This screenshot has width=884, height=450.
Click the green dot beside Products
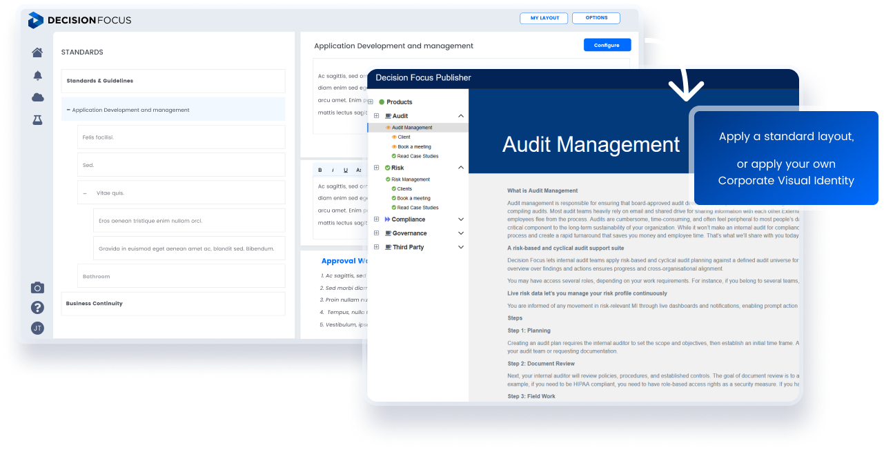click(x=382, y=102)
